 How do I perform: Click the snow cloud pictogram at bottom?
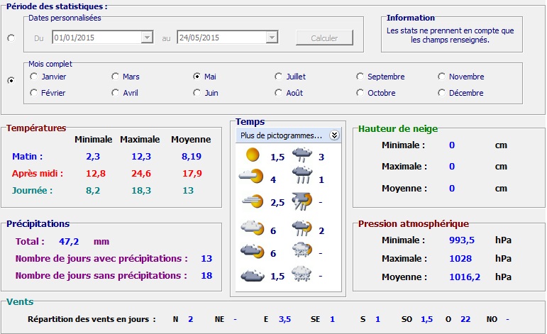tap(302, 273)
